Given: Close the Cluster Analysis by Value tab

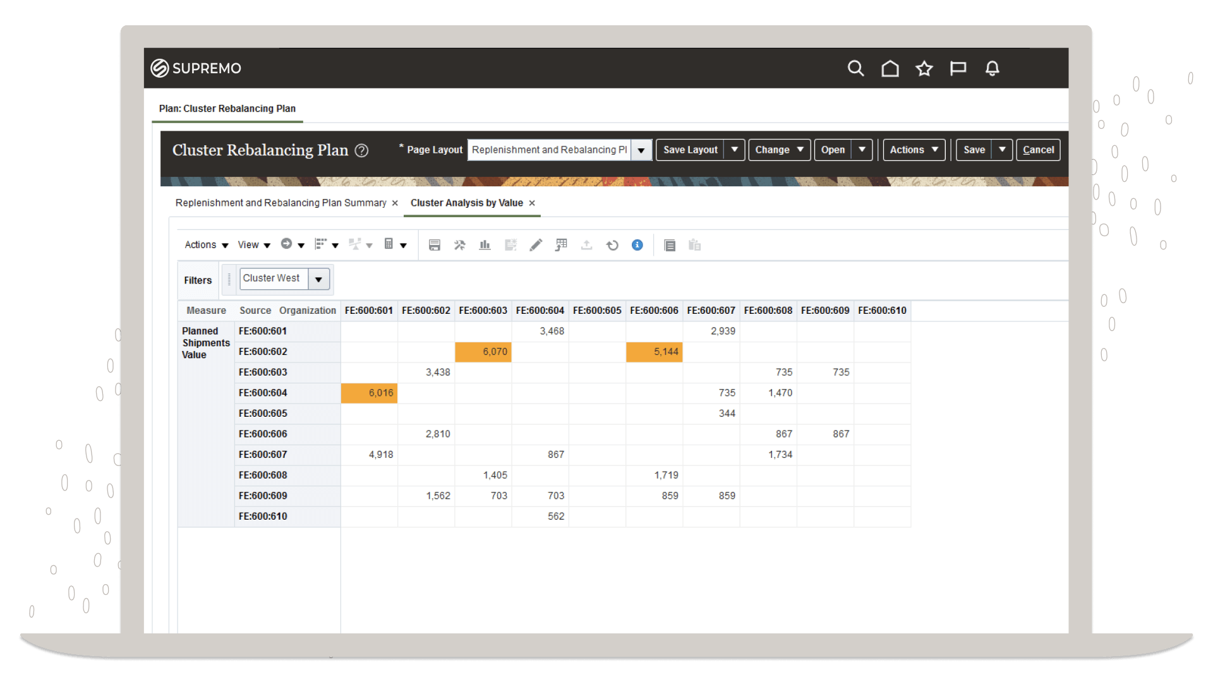Looking at the screenshot, I should [x=532, y=203].
